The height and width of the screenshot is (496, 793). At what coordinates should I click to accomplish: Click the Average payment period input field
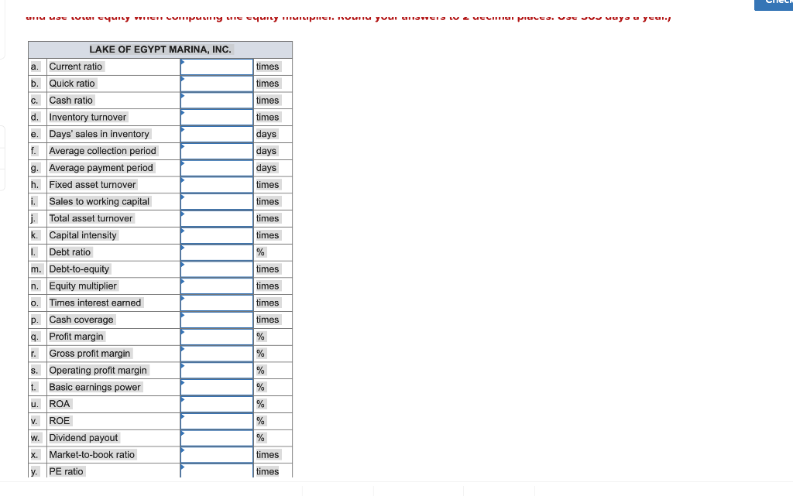217,168
